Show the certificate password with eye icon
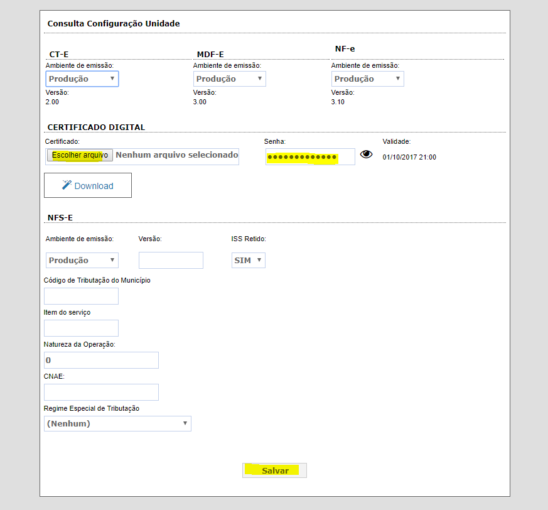Viewport: 548px width, 510px height. [366, 155]
